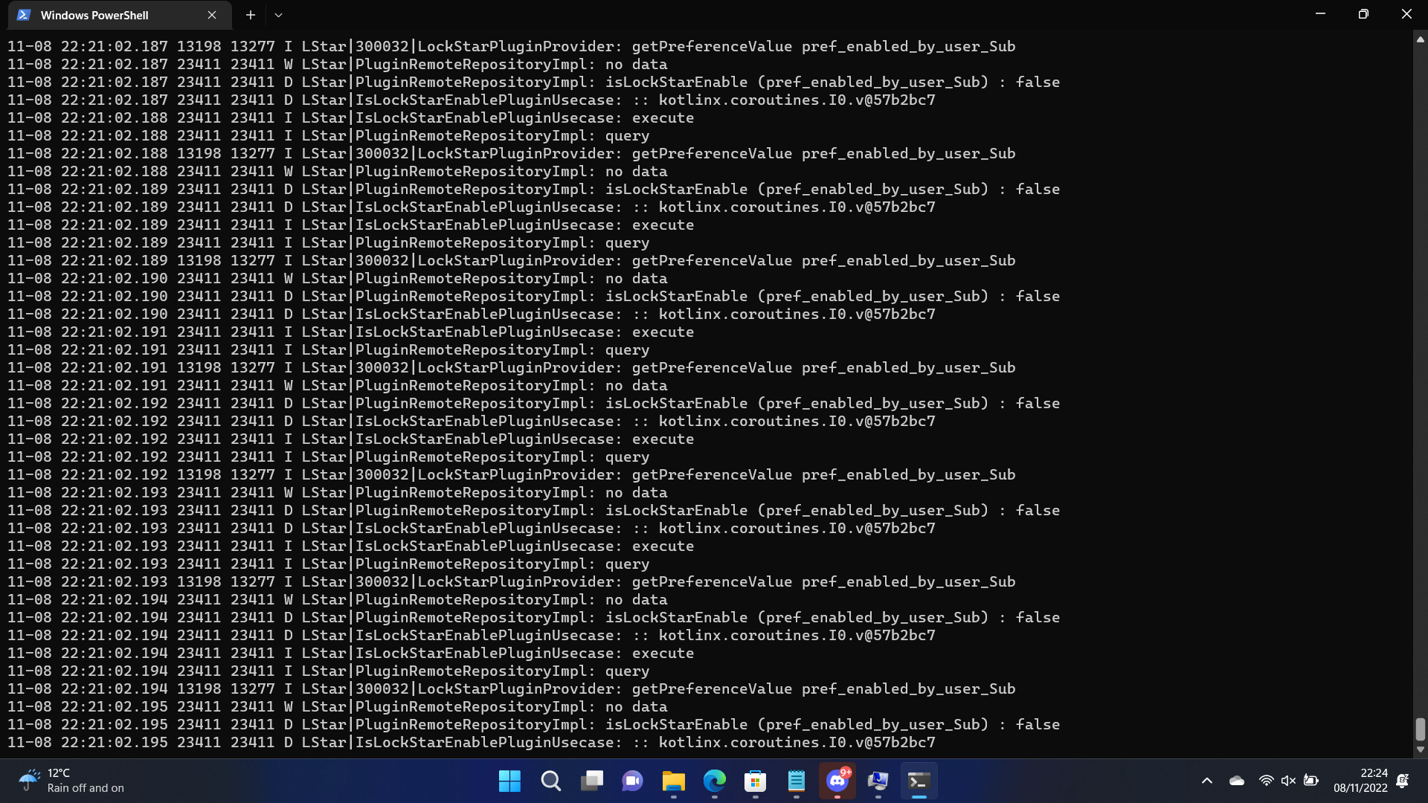
Task: Show hidden tray icons chevron
Action: coord(1207,781)
